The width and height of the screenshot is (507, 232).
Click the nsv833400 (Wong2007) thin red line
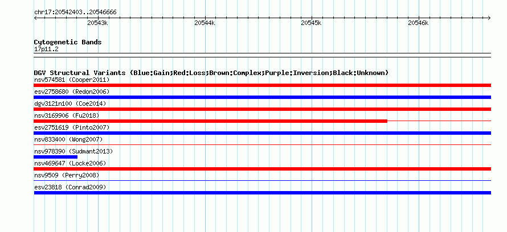tap(262, 145)
